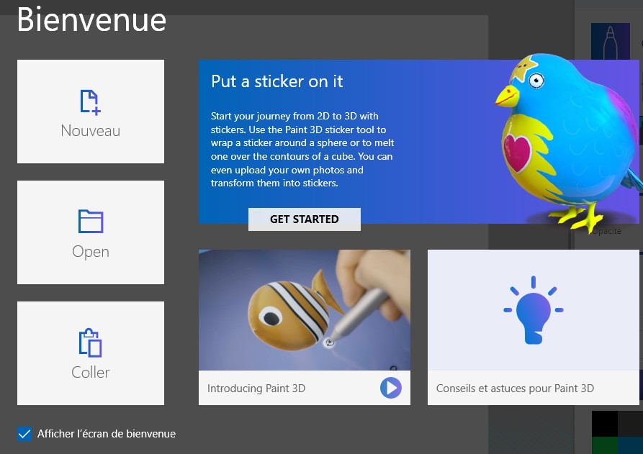Click the Put a sticker on it heading

pos(276,81)
